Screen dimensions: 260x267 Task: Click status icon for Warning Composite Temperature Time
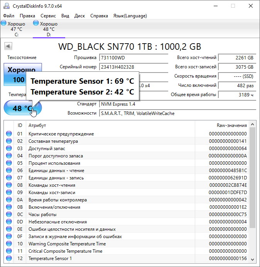[9, 243]
